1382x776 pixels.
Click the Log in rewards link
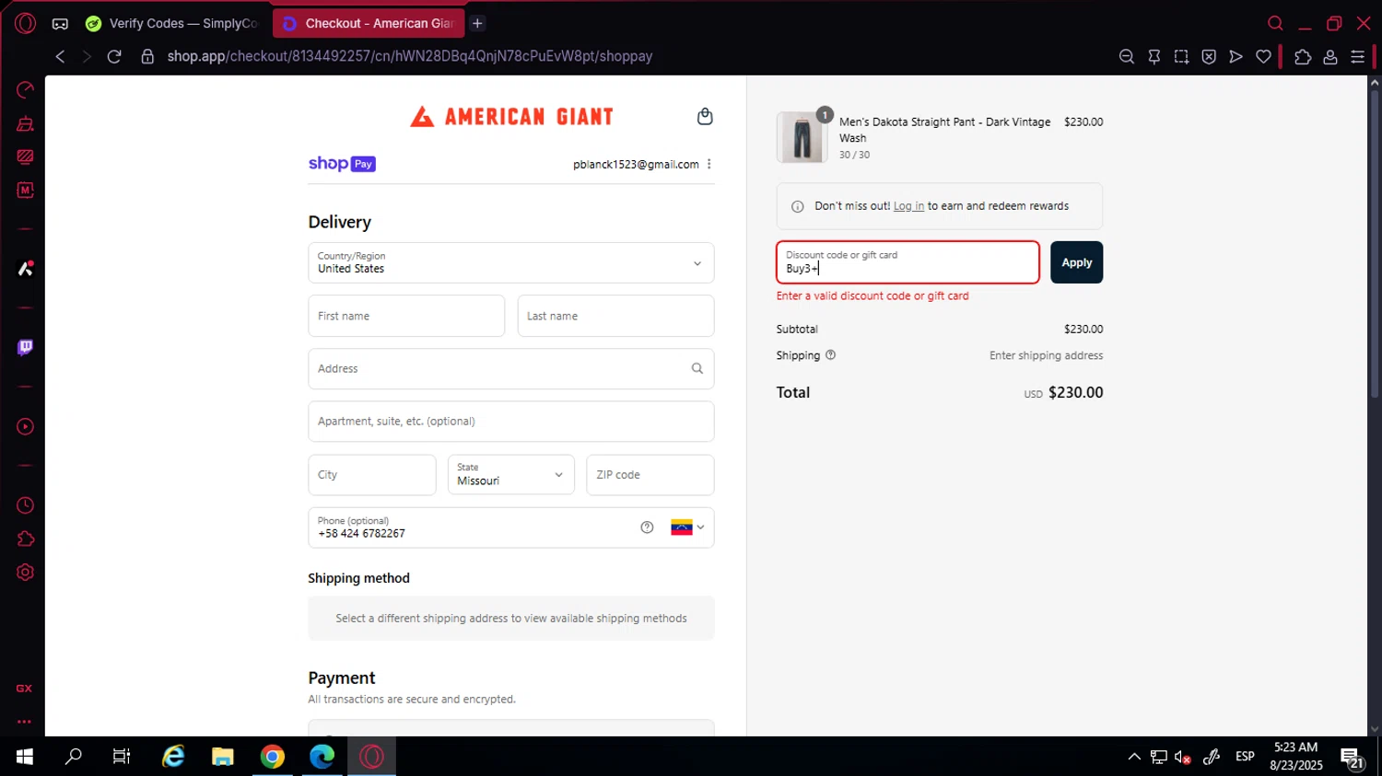point(908,206)
